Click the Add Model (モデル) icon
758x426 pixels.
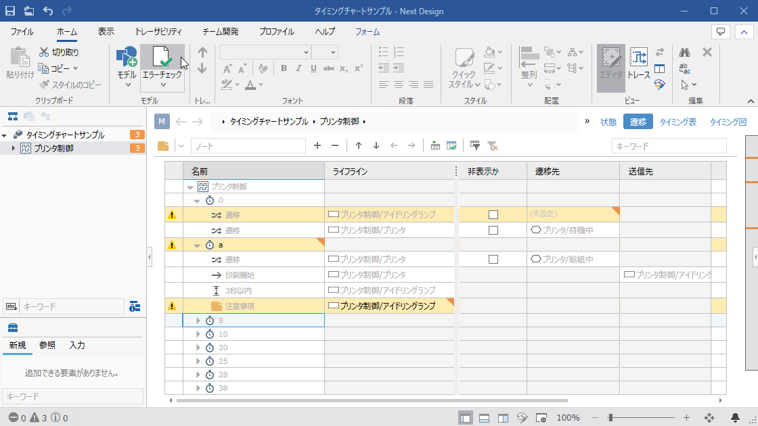coord(127,57)
